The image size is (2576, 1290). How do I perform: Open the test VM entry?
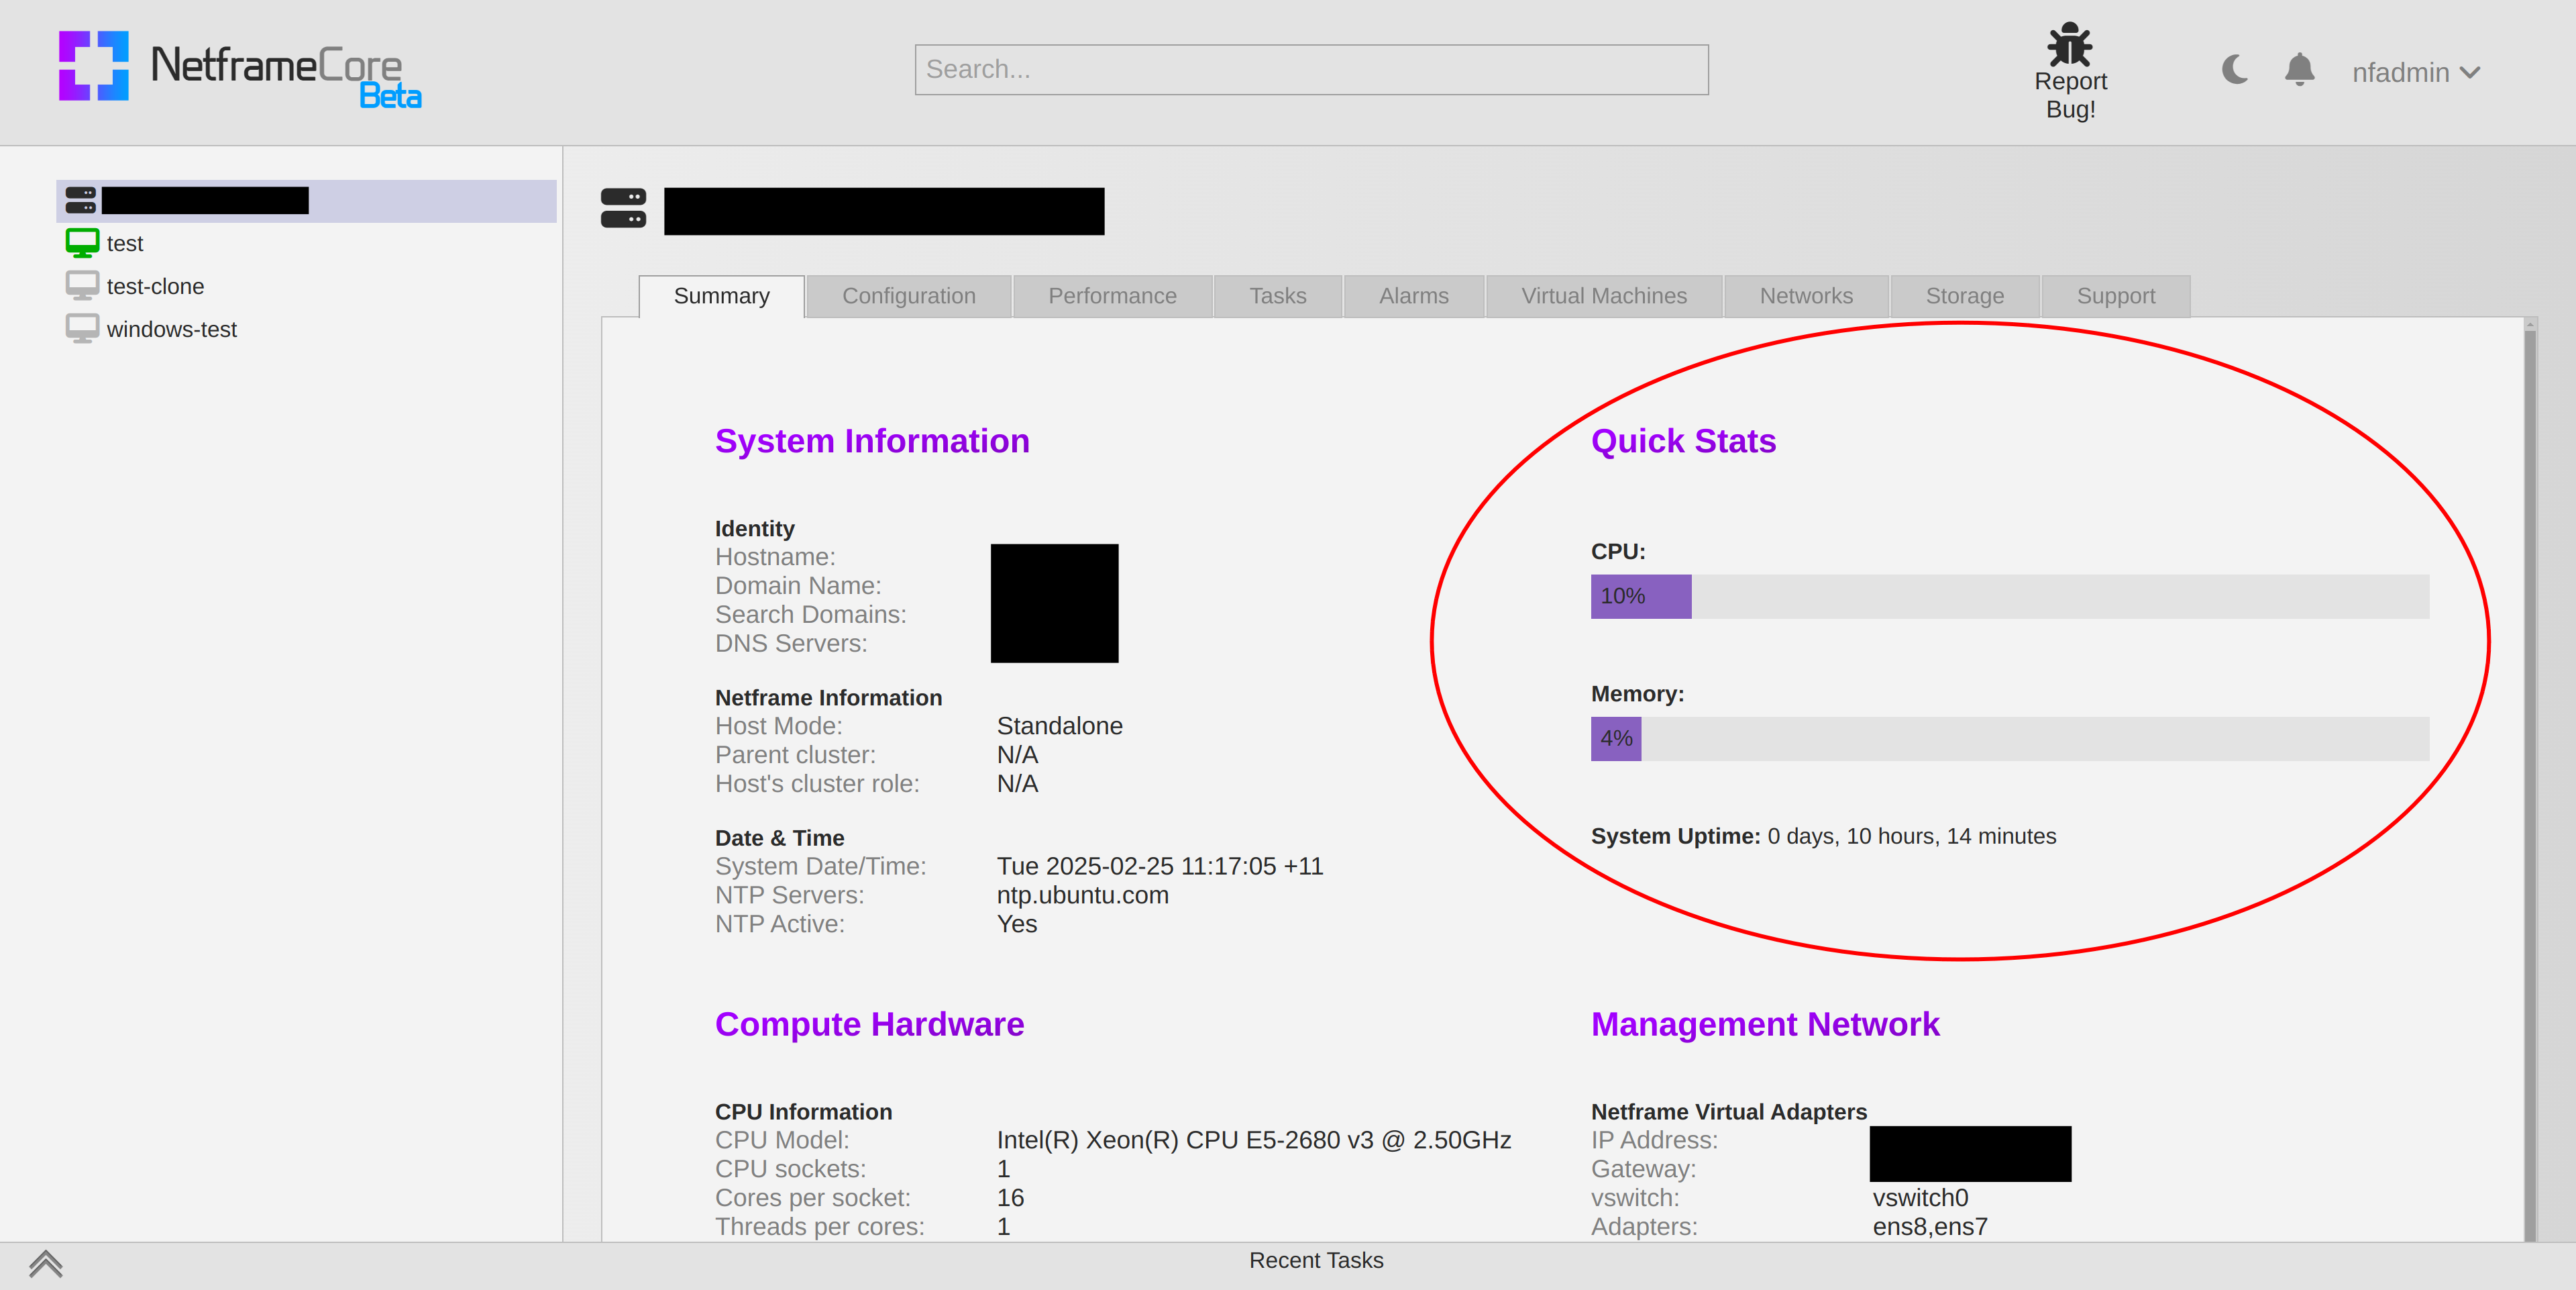pos(125,243)
